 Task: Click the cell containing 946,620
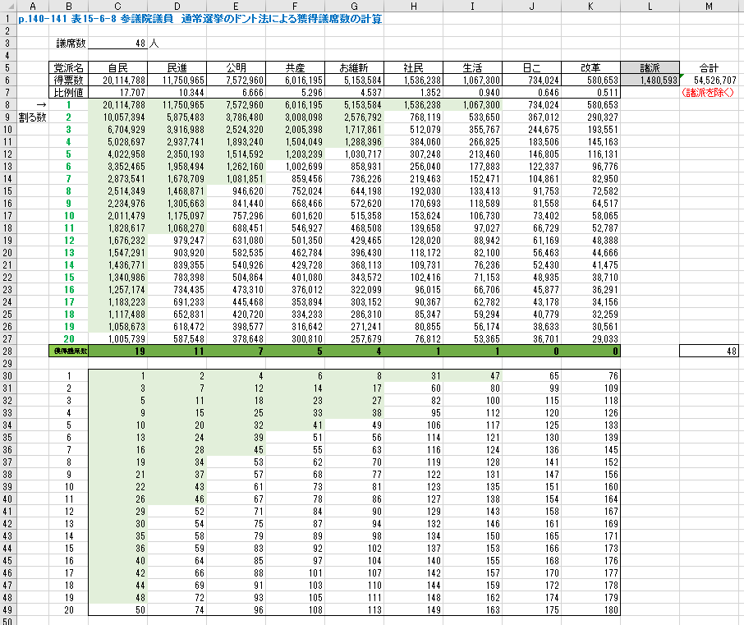coord(236,191)
